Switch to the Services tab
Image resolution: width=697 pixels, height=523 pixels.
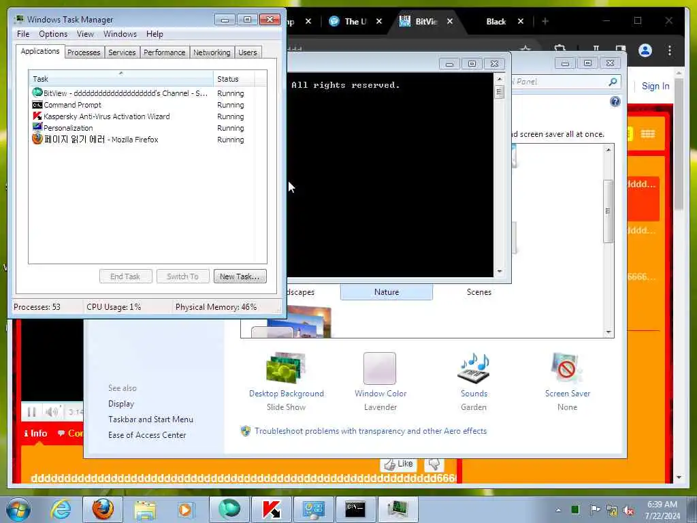(122, 52)
